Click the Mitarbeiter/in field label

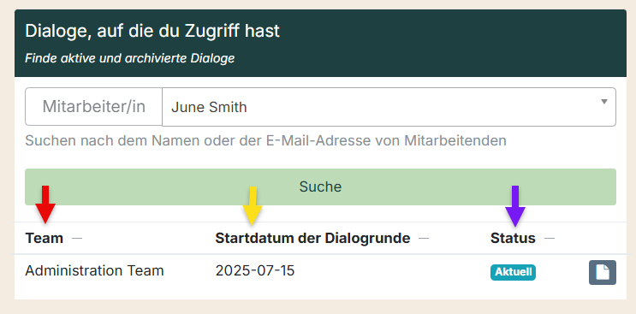93,107
